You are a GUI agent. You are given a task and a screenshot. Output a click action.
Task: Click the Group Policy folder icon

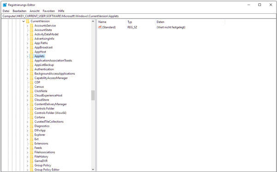click(31, 165)
